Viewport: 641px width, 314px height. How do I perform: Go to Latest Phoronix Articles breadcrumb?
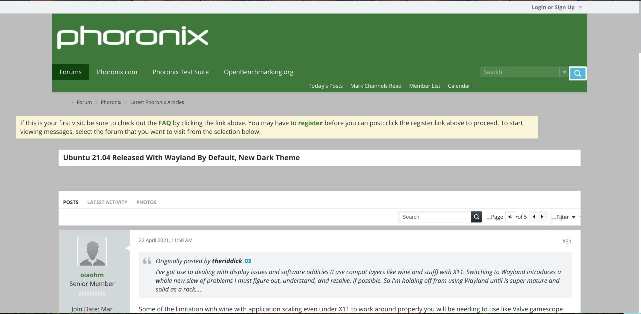157,102
